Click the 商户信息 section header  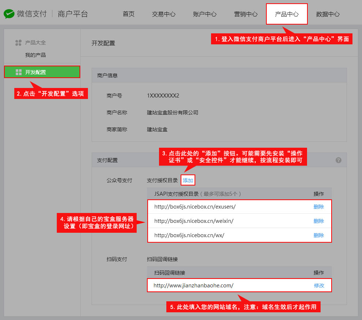(107, 76)
